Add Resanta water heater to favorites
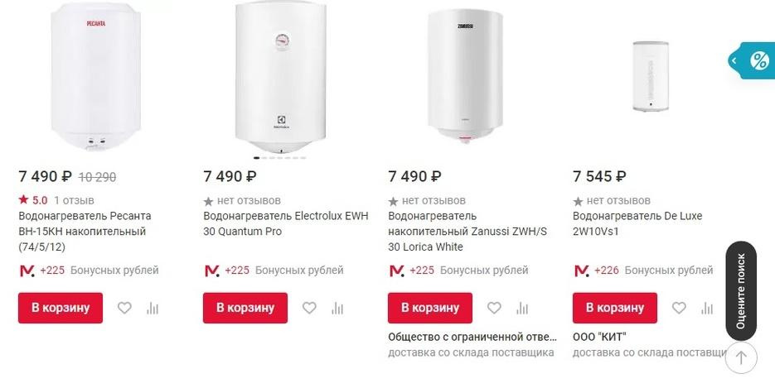 [124, 308]
